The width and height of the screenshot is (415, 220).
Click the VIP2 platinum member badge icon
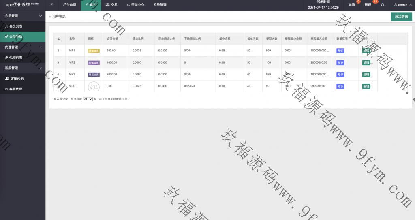tap(94, 63)
